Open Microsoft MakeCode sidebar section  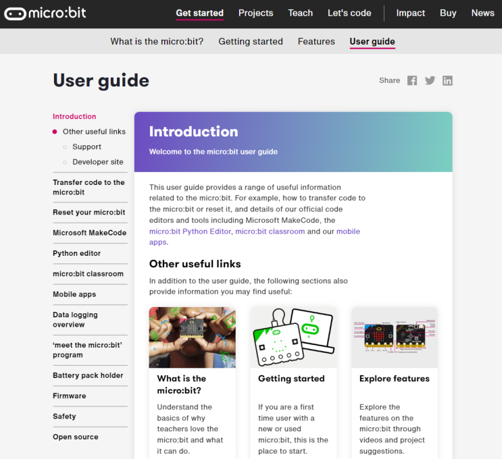(x=90, y=233)
